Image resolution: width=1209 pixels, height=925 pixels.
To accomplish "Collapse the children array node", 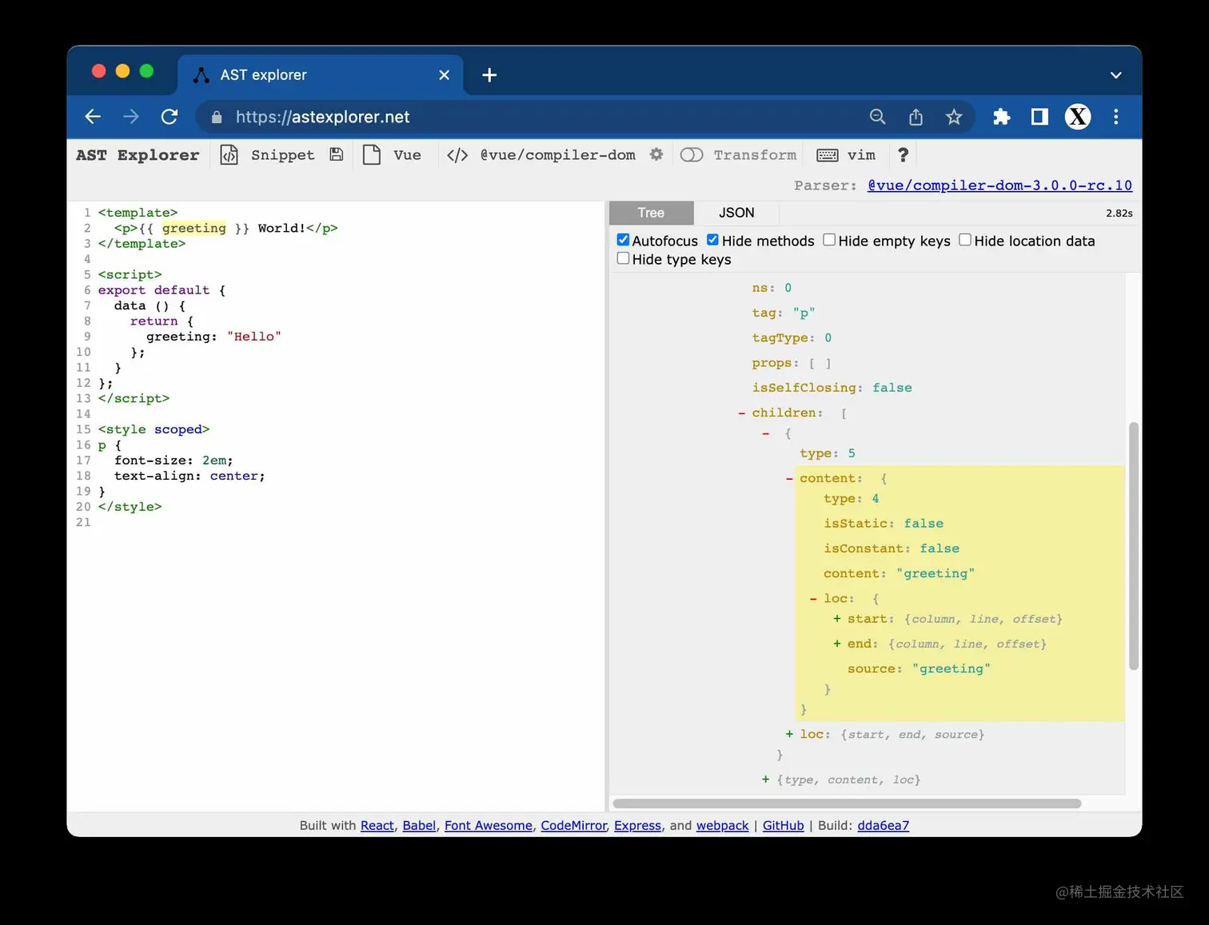I will pos(742,413).
